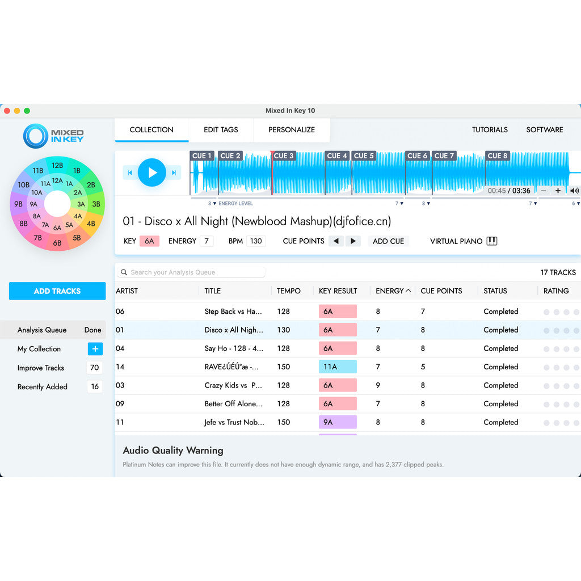Sort by TITLE column header
The image size is (581, 581).
[213, 291]
